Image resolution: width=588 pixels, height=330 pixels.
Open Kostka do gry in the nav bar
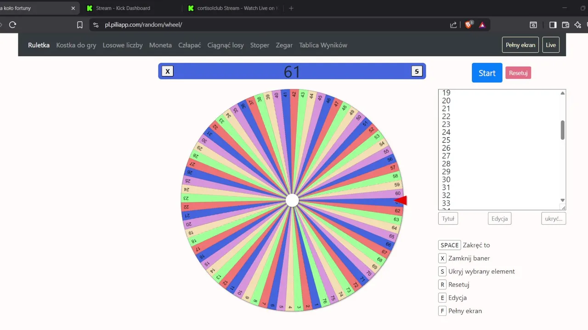pyautogui.click(x=76, y=45)
